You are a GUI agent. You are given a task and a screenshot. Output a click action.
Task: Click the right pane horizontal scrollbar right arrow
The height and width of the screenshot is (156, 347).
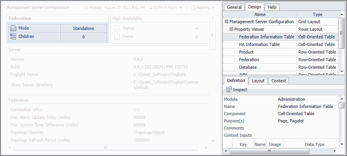click(335, 151)
